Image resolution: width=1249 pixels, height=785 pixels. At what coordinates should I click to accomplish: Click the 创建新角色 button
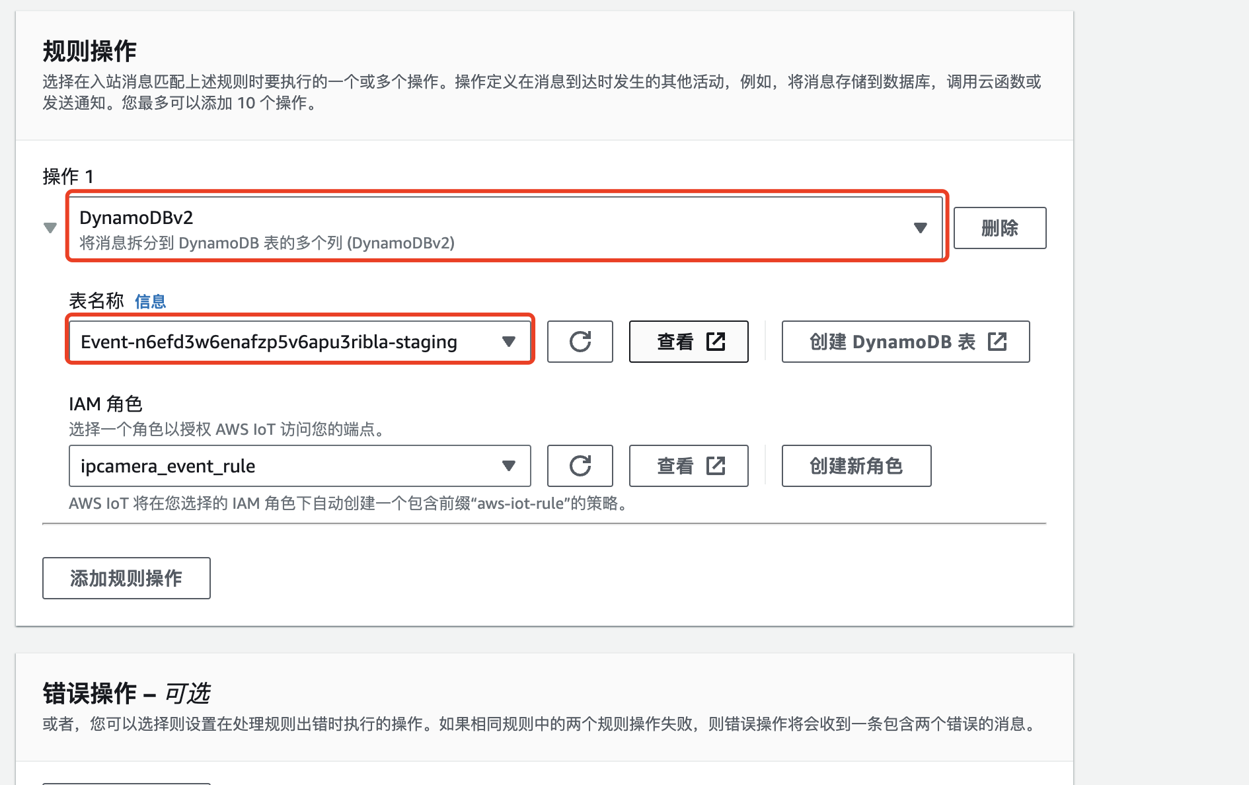856,466
